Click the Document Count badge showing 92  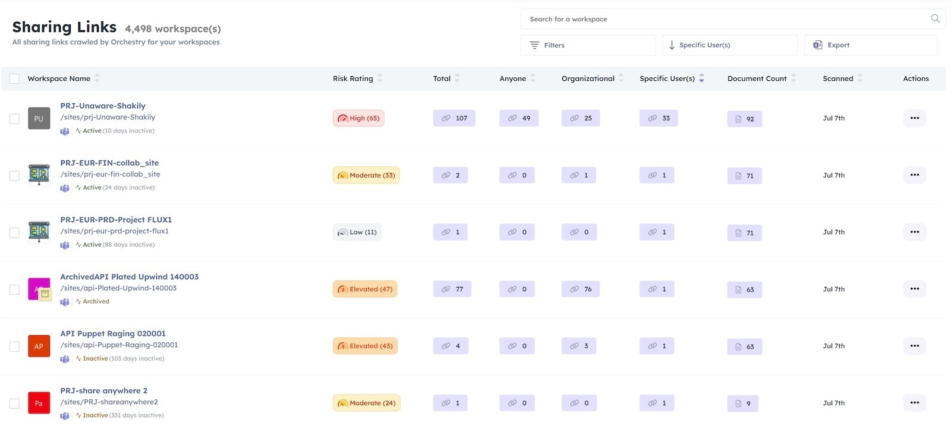(744, 119)
